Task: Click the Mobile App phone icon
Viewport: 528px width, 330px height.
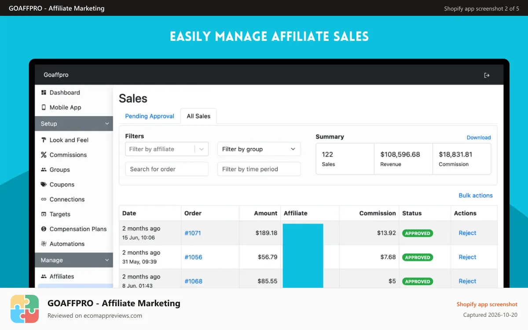Action: [44, 107]
